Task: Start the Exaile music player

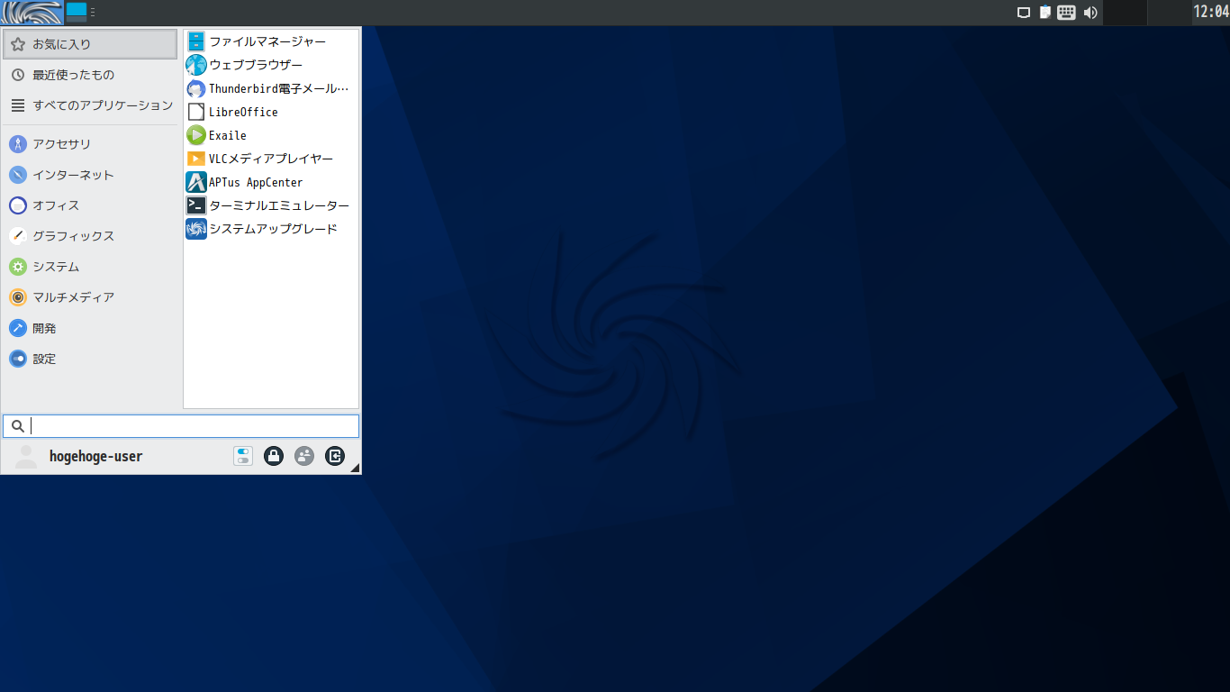Action: point(271,135)
